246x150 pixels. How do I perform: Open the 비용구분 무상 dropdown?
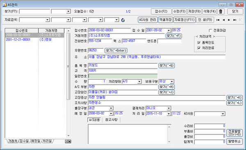[x=172, y=81]
